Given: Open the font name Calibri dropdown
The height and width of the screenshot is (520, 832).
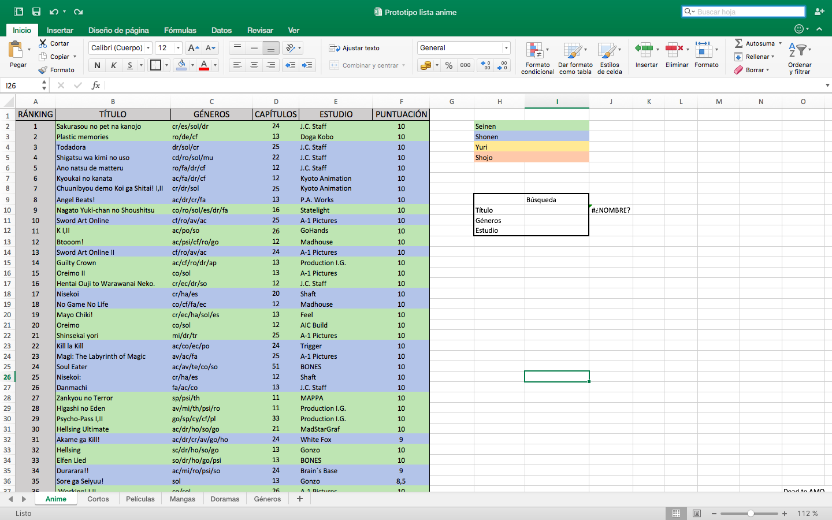Looking at the screenshot, I should [148, 48].
